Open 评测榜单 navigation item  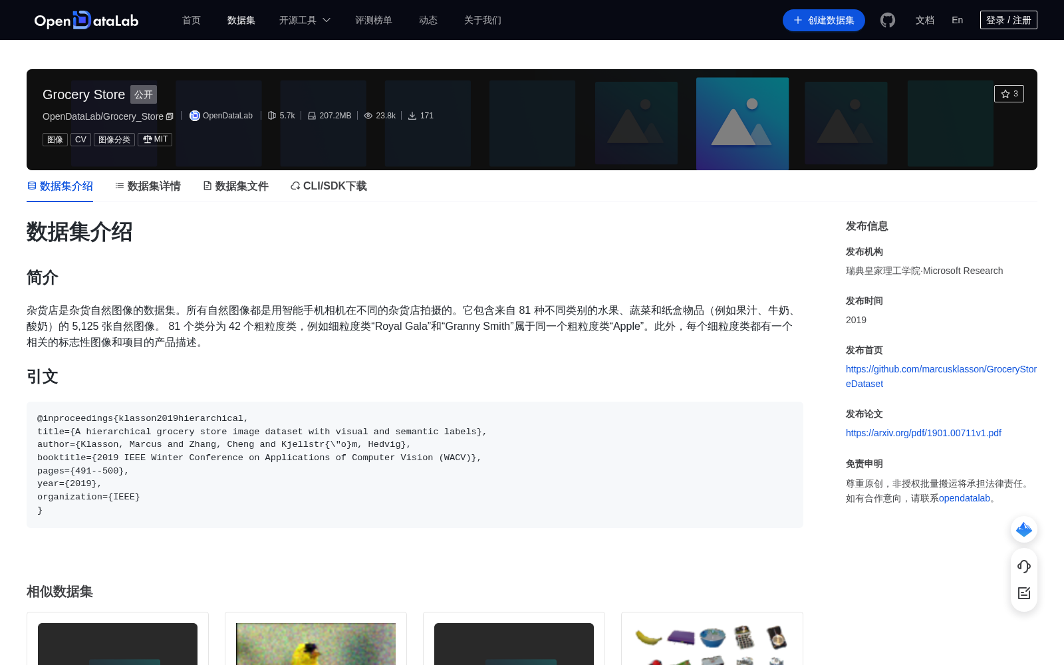[374, 20]
